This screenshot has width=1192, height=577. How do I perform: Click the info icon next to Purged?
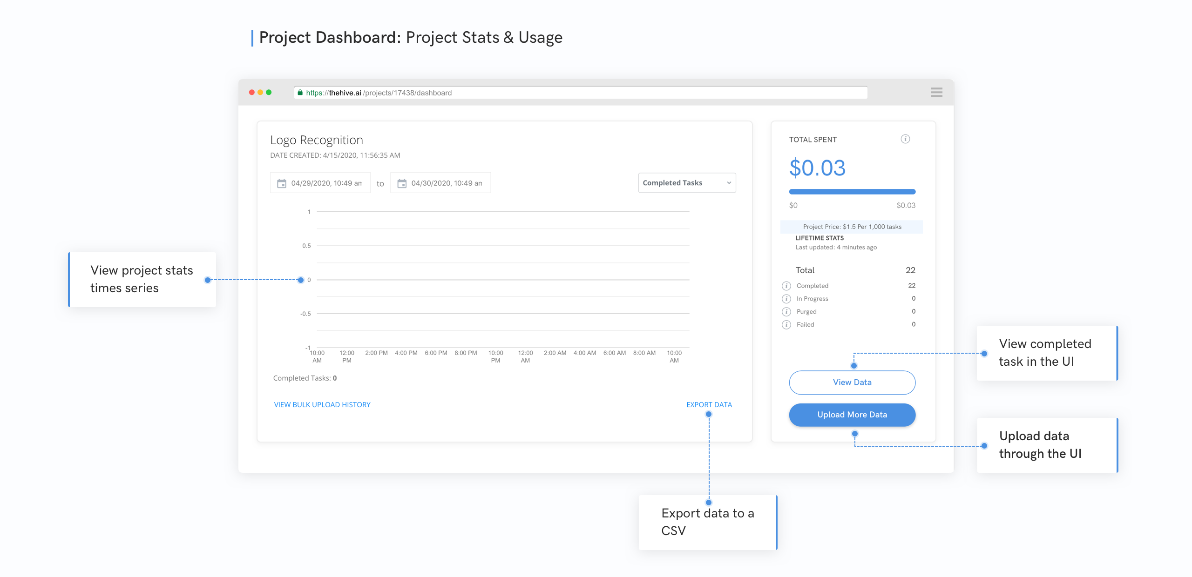[x=786, y=312]
